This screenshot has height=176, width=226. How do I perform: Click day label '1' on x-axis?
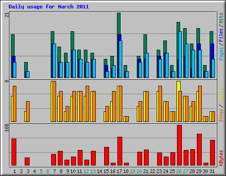tap(15, 171)
